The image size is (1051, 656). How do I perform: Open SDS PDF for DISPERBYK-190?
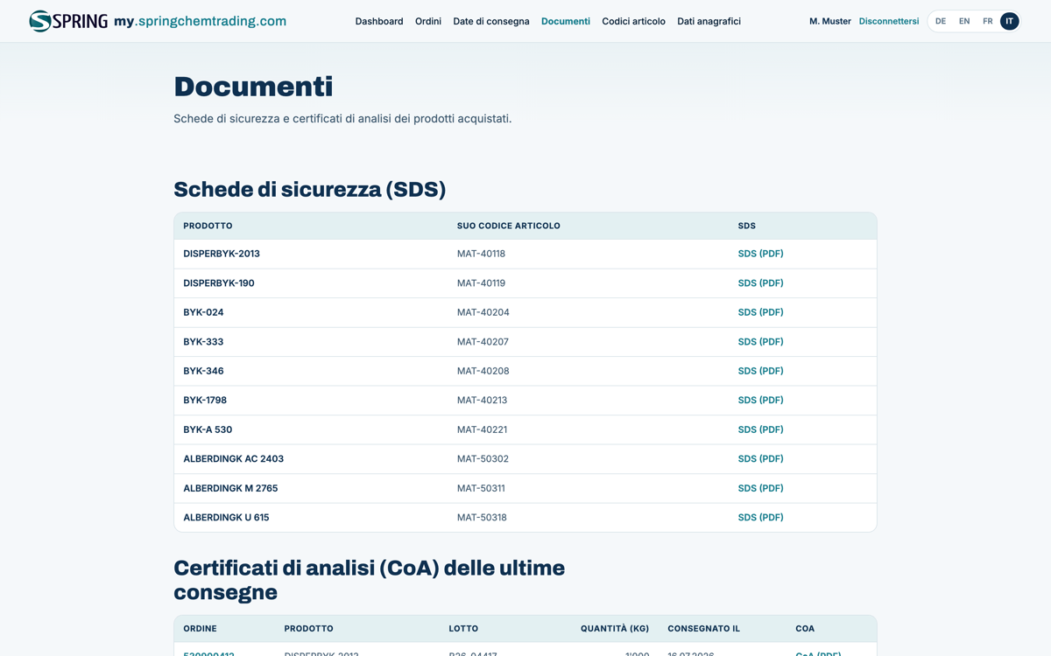(x=760, y=283)
